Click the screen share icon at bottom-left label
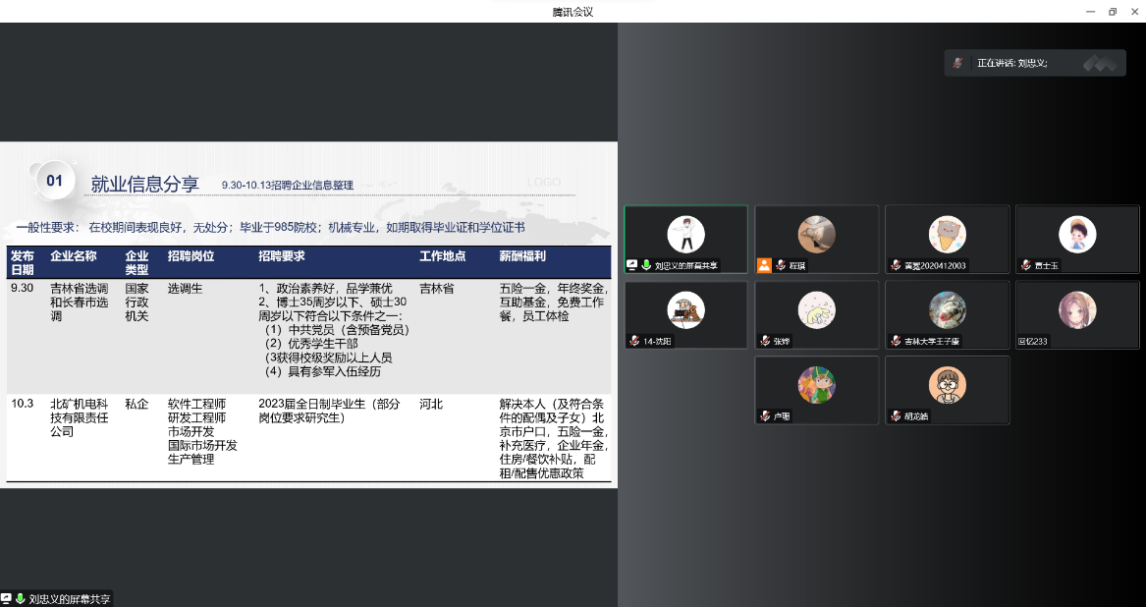 pos(6,598)
